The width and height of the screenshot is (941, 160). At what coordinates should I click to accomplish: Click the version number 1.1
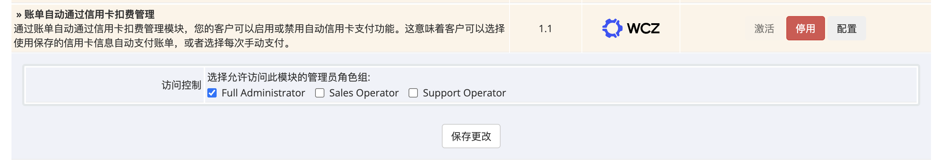(545, 29)
